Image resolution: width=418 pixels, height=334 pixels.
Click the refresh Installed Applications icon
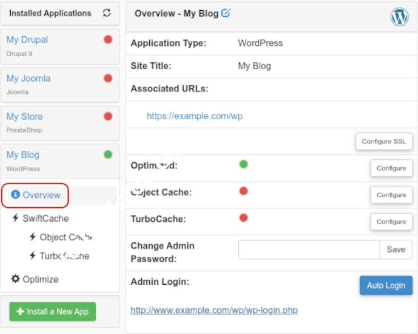point(107,13)
